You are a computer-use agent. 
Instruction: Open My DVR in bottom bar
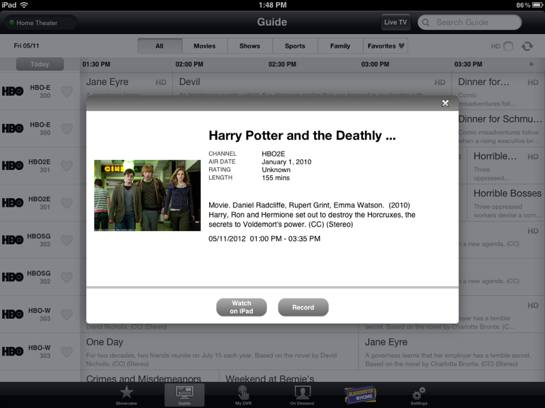[x=243, y=394]
